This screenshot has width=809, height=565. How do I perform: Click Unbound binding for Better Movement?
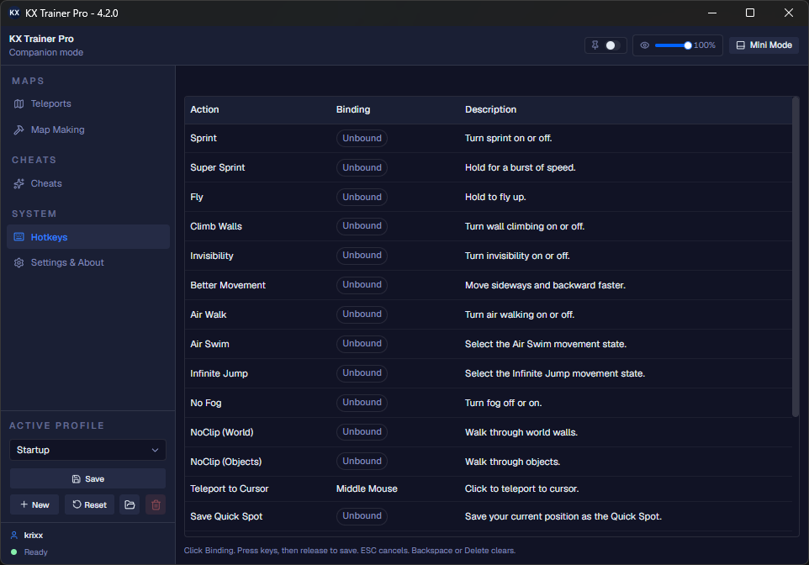tap(362, 285)
